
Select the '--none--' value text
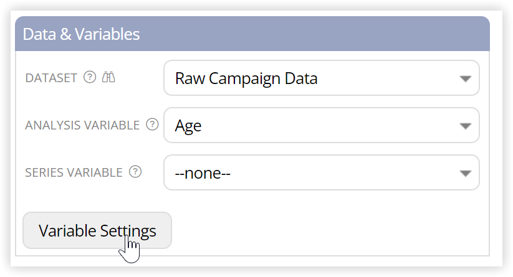pyautogui.click(x=203, y=173)
